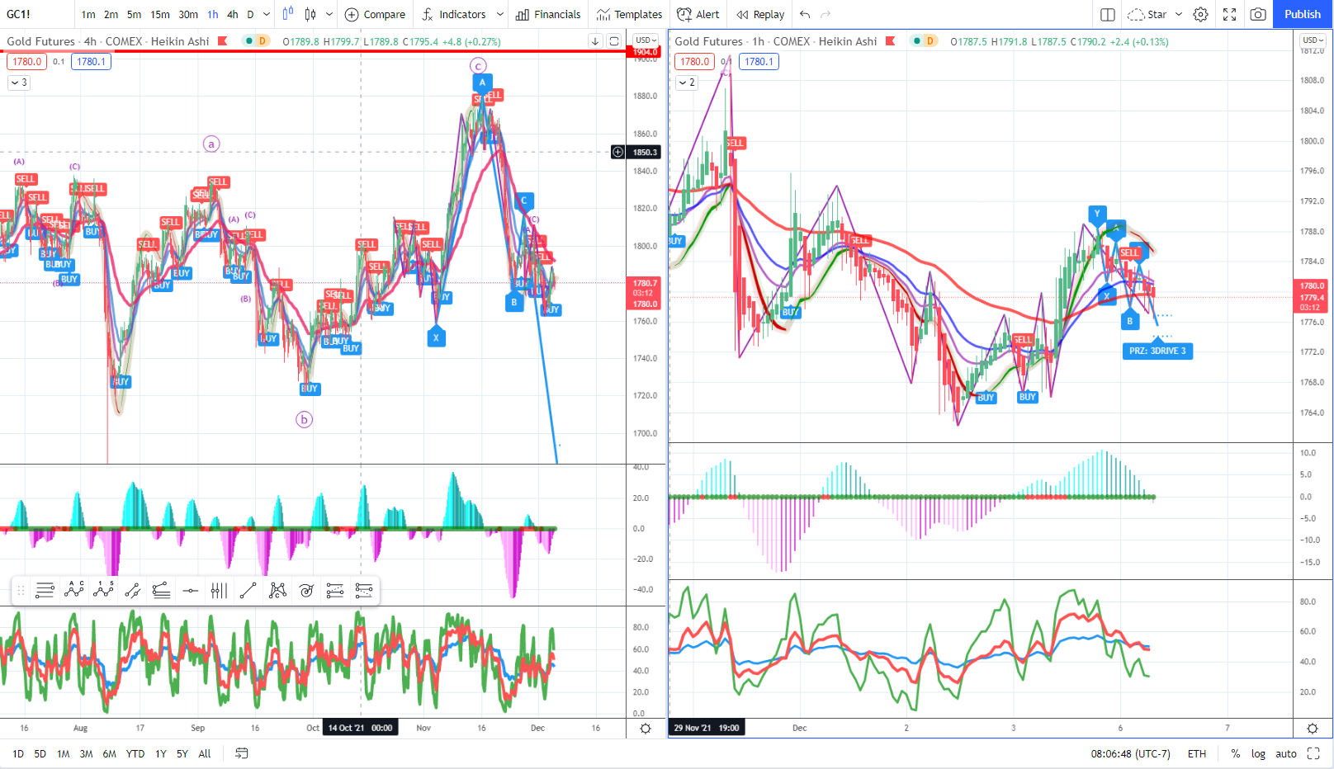Open indicator Templates
1334x769 pixels.
point(629,14)
